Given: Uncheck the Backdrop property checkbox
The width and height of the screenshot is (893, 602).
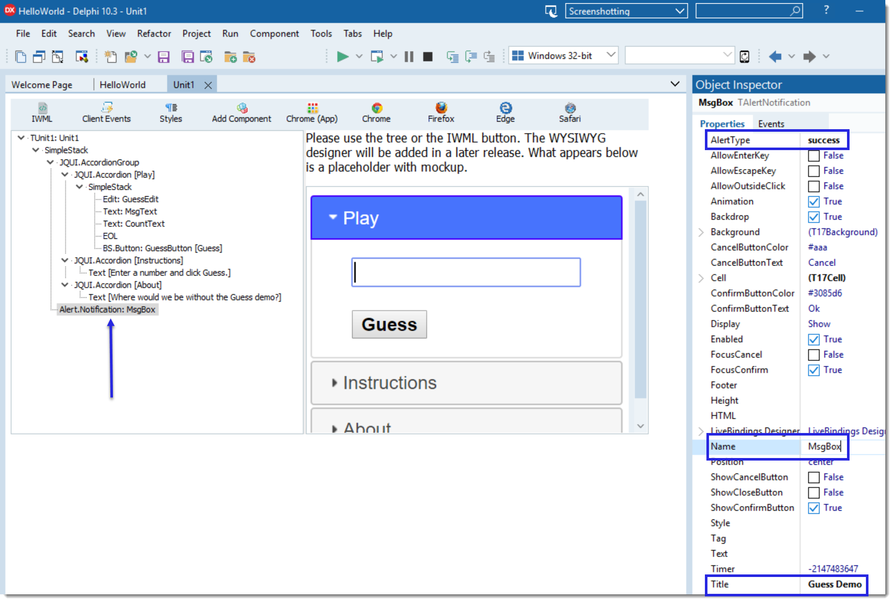Looking at the screenshot, I should (x=813, y=217).
